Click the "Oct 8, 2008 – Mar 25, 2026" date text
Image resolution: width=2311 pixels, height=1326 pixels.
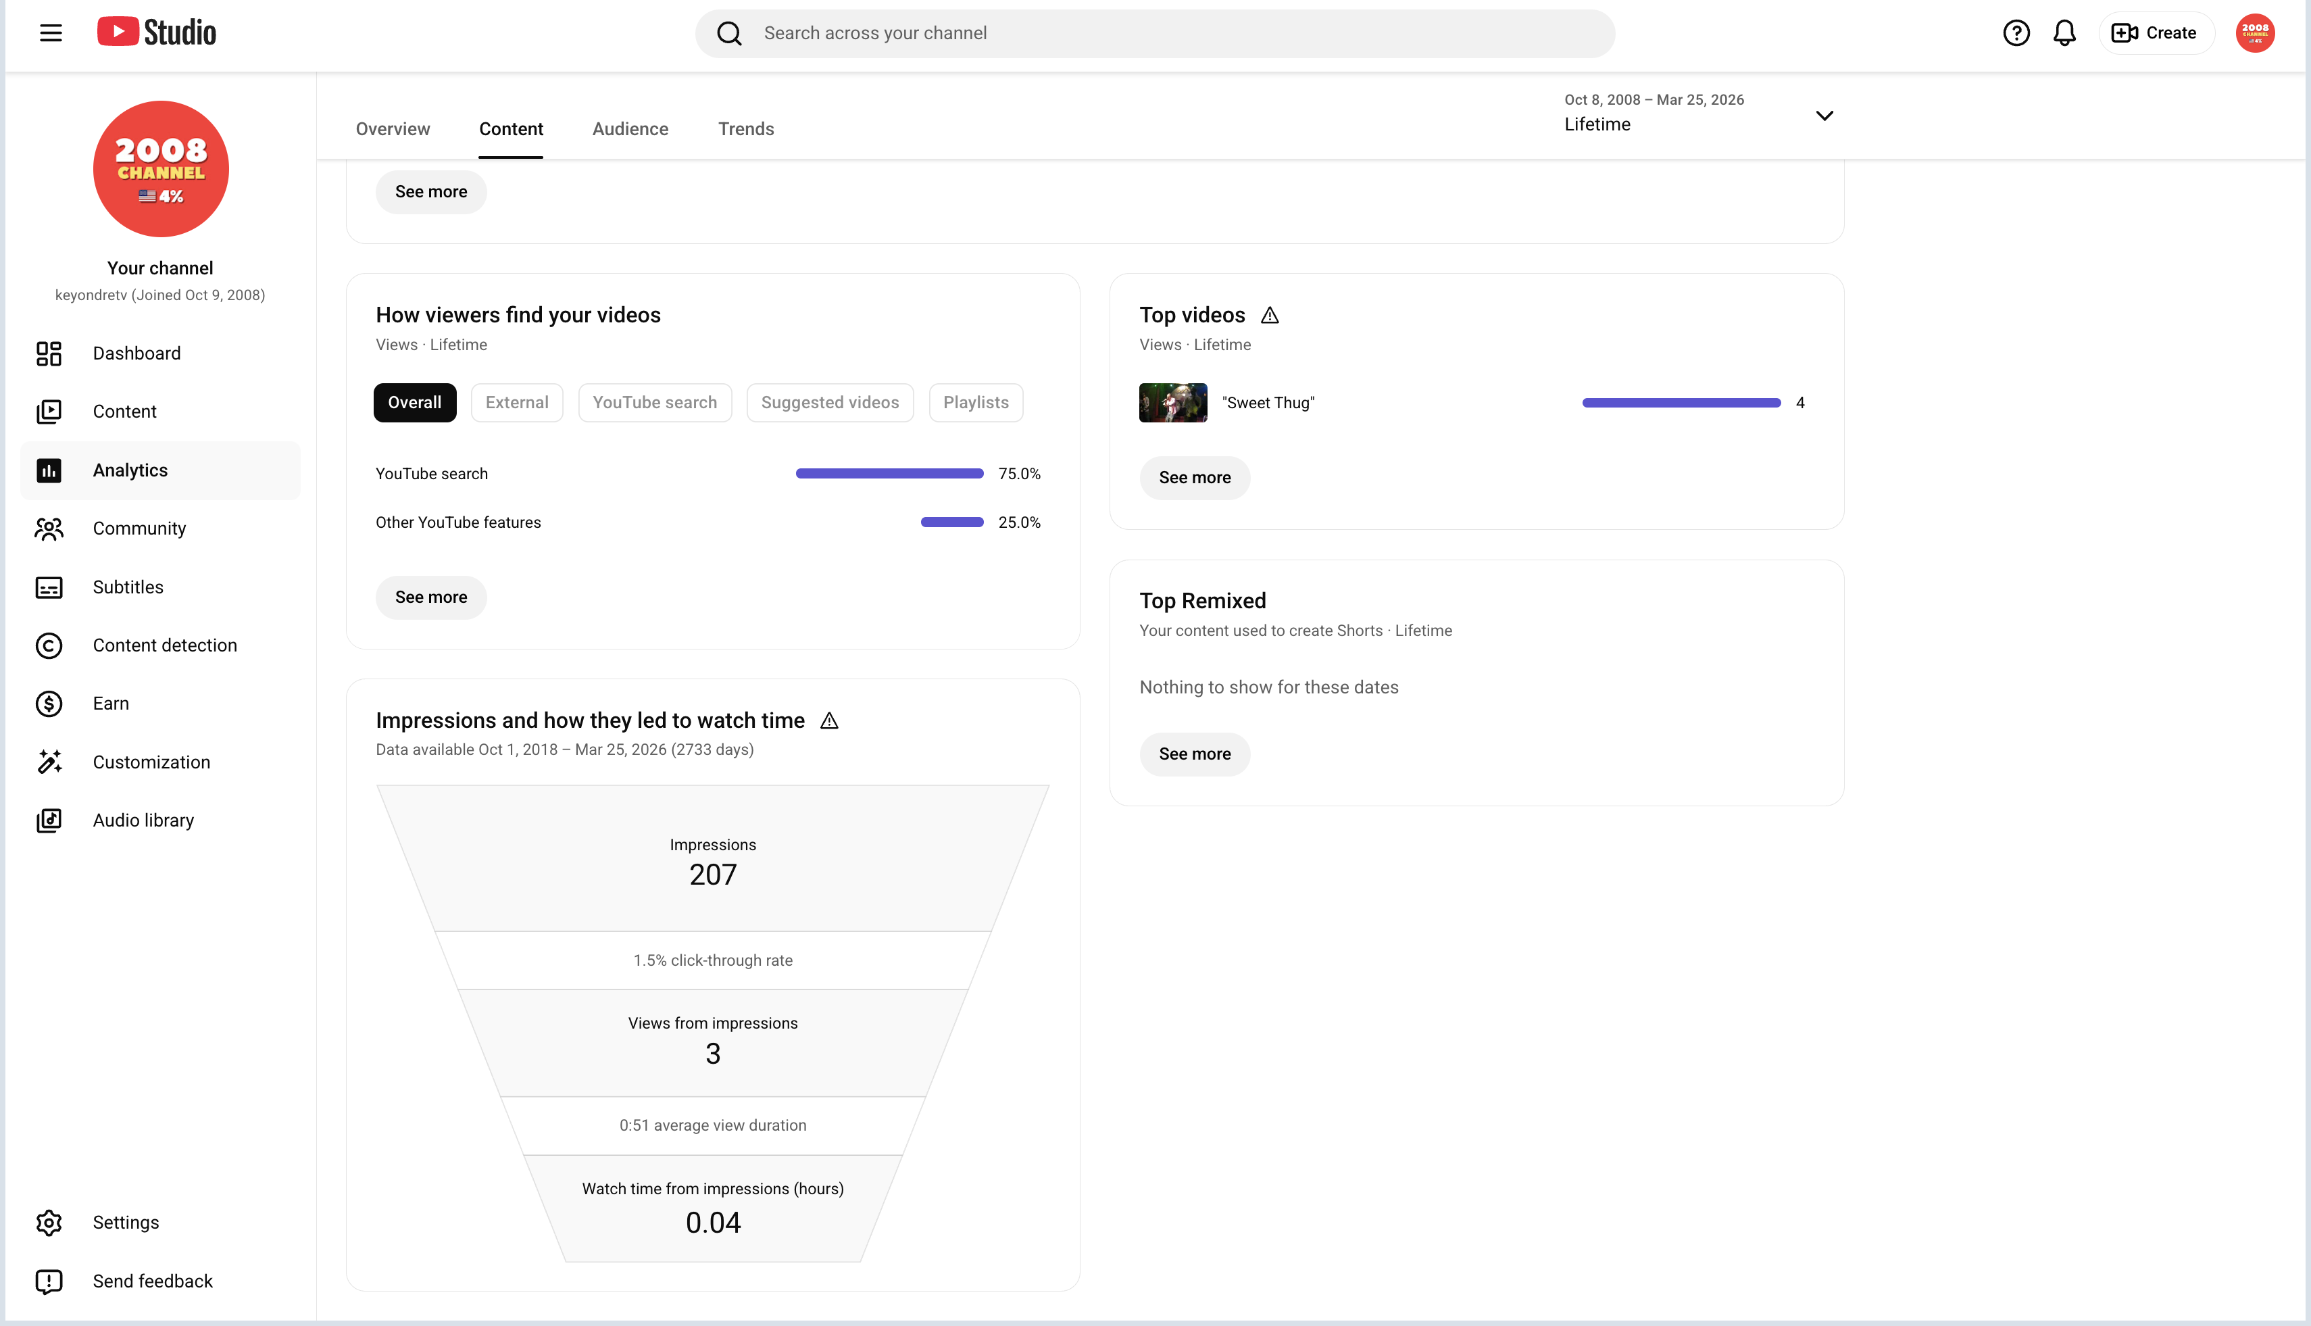coord(1654,99)
